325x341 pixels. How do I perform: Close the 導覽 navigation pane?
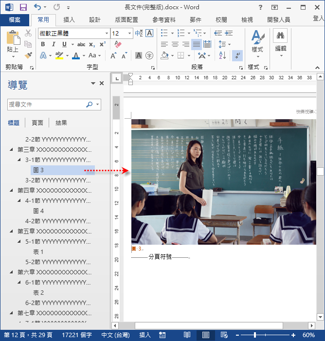click(x=102, y=83)
